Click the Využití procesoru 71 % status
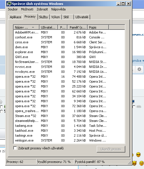The width and height of the screenshot is (144, 169). pos(56,162)
